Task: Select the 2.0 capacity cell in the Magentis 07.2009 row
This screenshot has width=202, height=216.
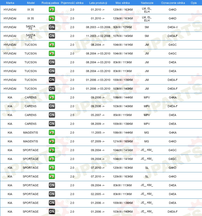Action: click(72, 141)
